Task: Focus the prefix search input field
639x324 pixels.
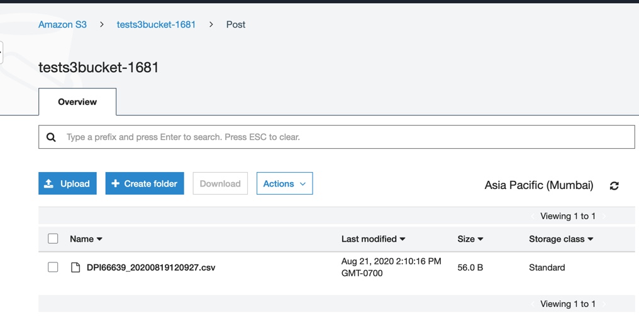Action: [336, 137]
